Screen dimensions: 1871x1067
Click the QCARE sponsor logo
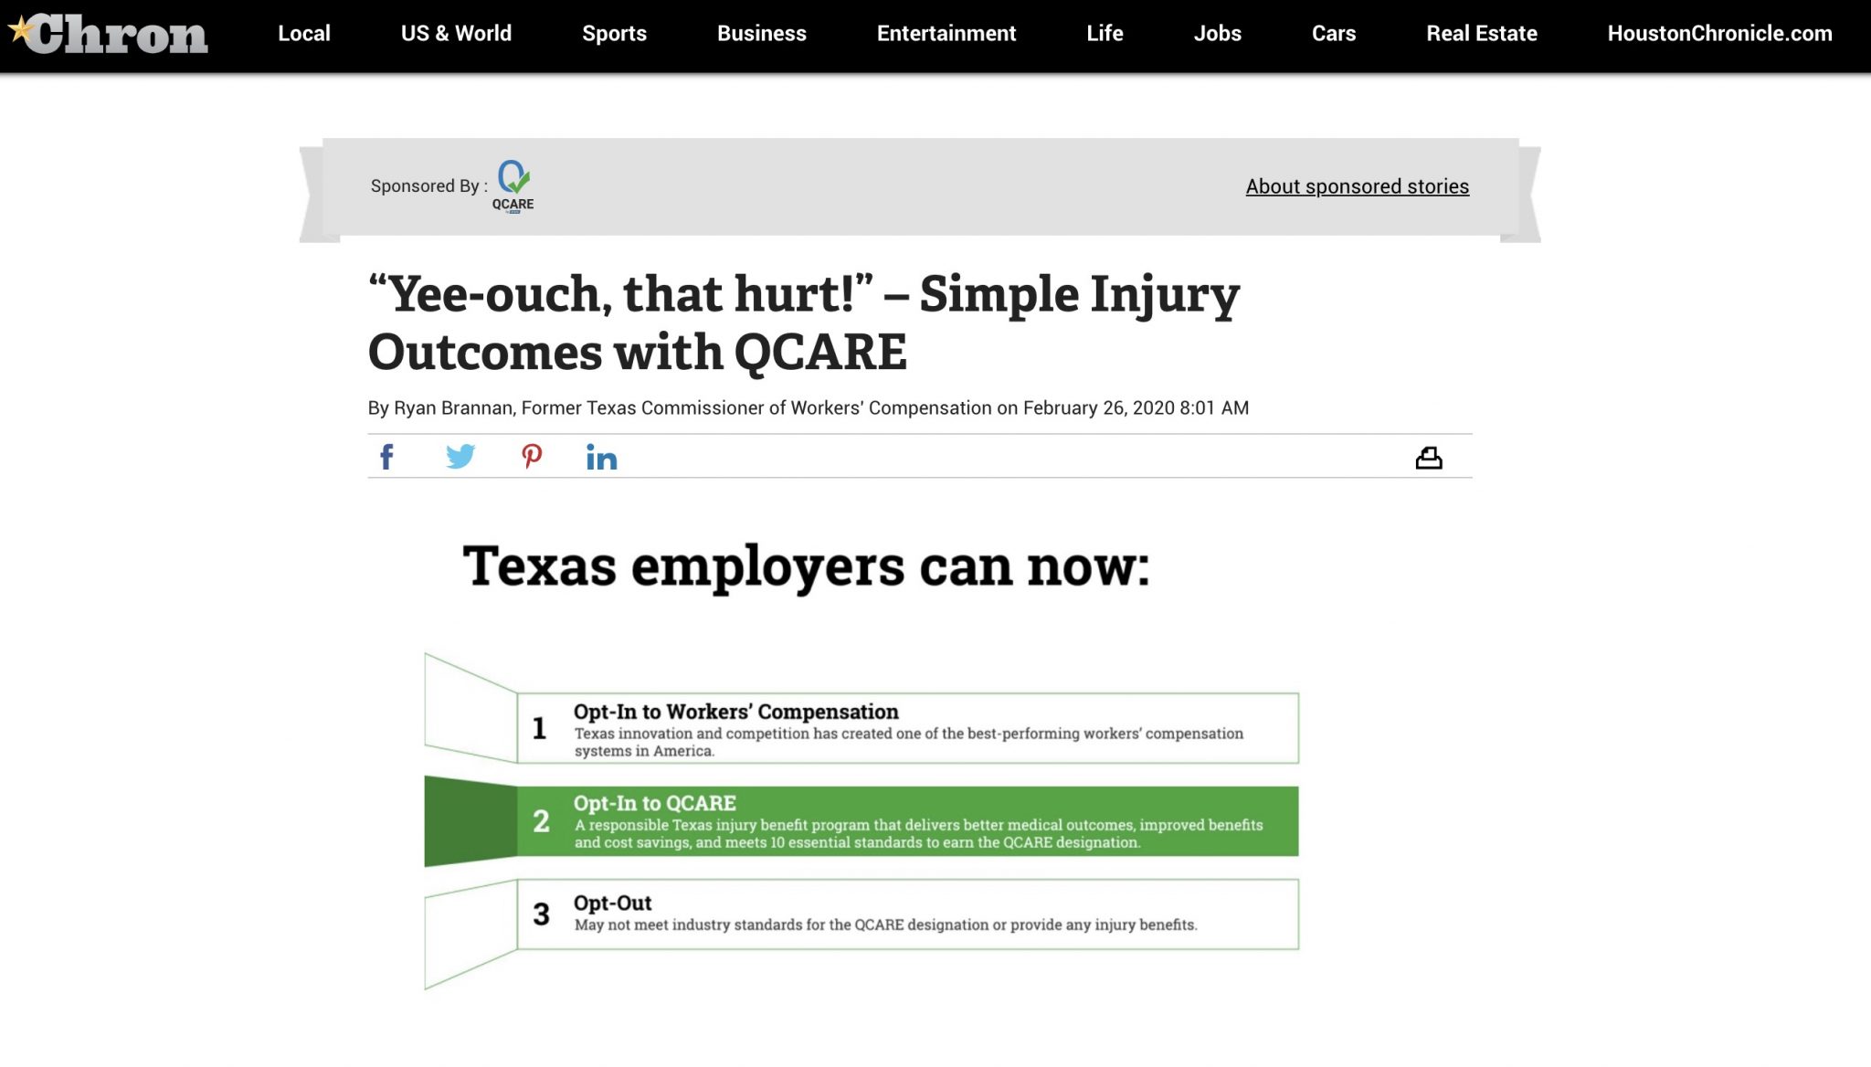point(513,186)
